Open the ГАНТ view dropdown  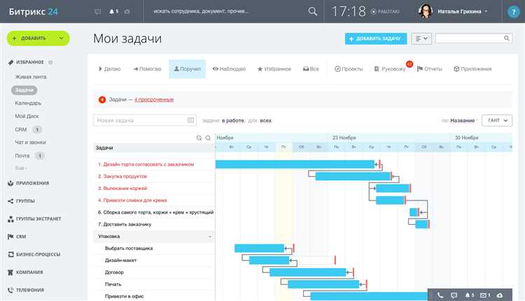(x=497, y=120)
